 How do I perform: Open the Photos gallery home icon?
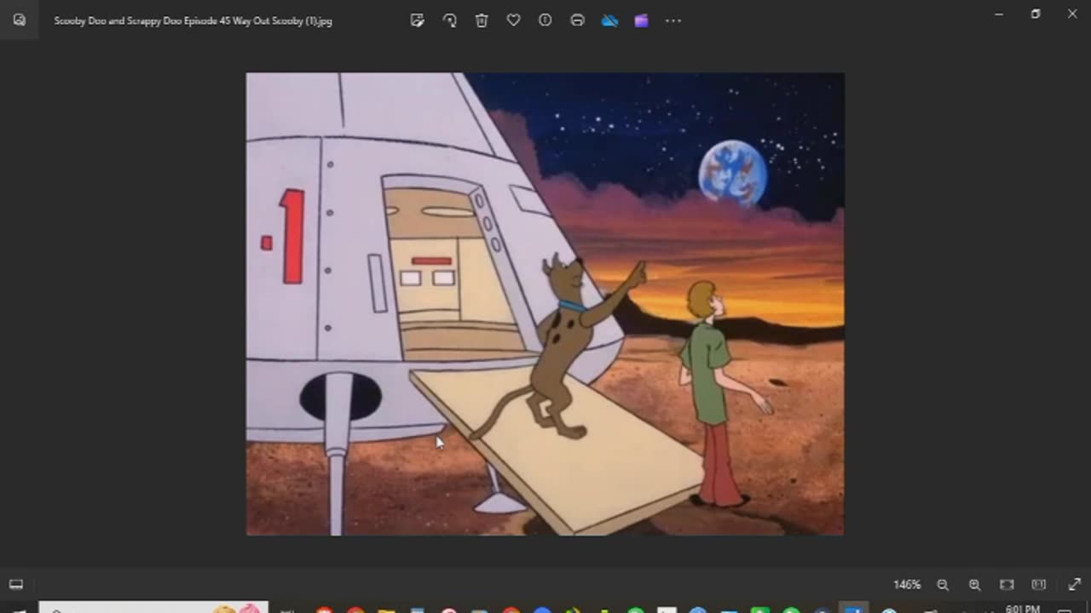[x=19, y=20]
